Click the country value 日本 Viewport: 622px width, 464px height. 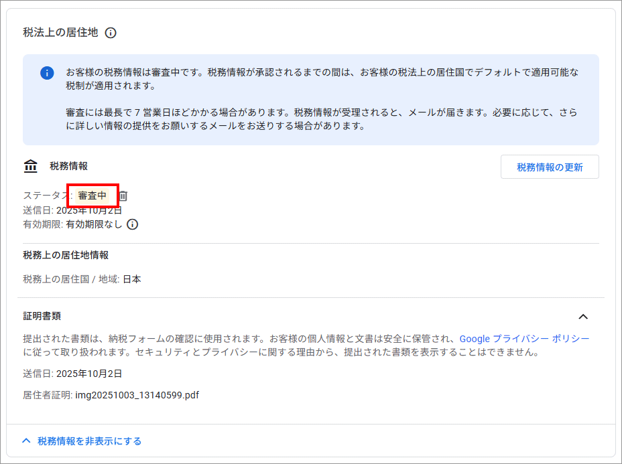point(132,279)
